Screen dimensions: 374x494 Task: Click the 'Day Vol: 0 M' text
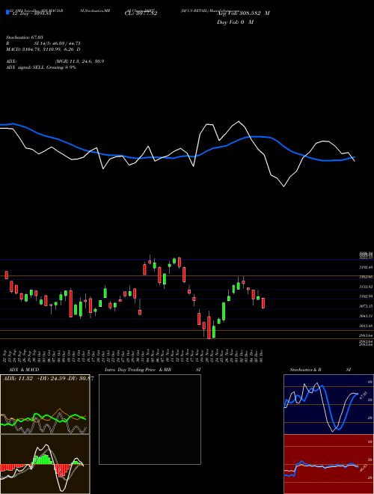236,22
